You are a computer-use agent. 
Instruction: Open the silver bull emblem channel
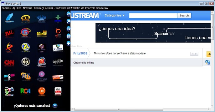coord(26,62)
